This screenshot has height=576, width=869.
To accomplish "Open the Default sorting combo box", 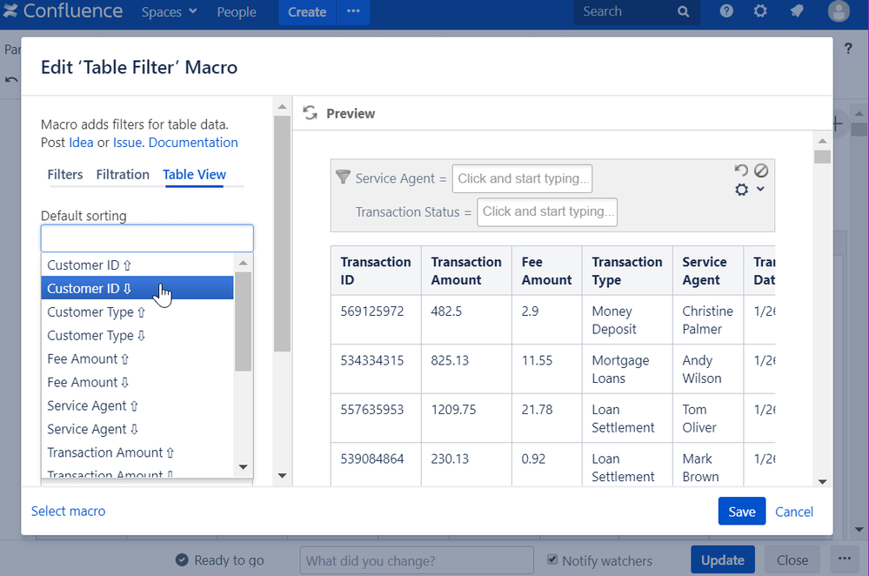I will [x=147, y=238].
